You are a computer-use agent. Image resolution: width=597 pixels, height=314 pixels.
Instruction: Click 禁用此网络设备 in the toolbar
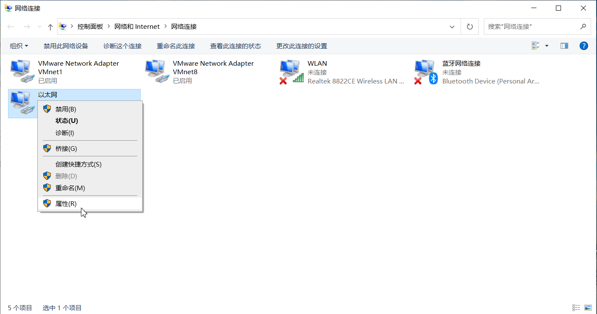tap(66, 46)
